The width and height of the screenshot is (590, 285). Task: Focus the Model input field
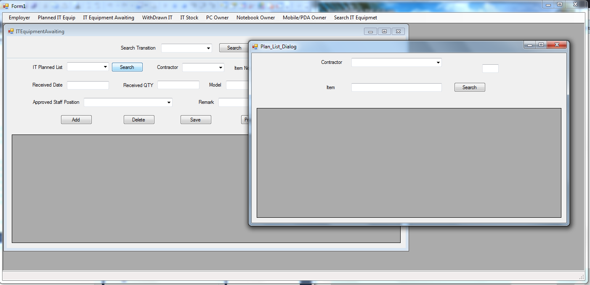pyautogui.click(x=237, y=85)
